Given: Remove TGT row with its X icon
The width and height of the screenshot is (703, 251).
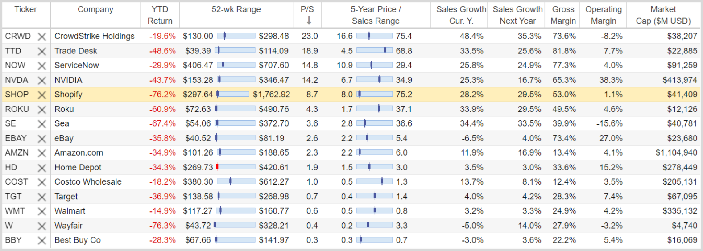Looking at the screenshot, I should (x=42, y=197).
